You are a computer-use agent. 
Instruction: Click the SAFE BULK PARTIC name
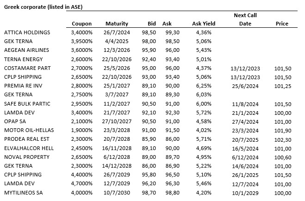coord(27,104)
